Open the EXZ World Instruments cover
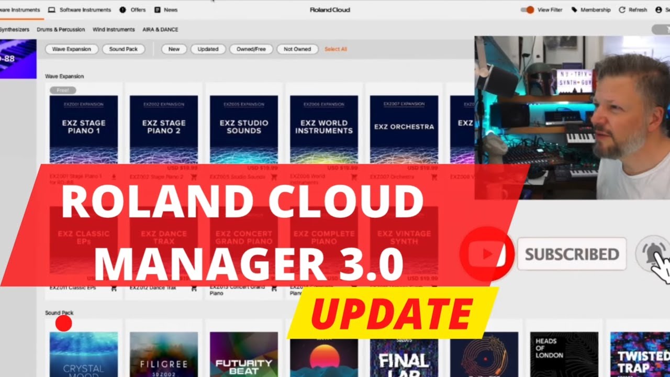 coord(324,129)
